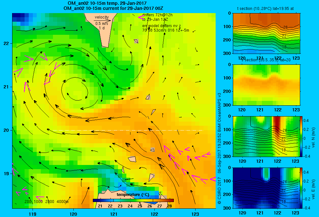Click the vertical '© CSIRO 2017' copyright text

[x=219, y=191]
